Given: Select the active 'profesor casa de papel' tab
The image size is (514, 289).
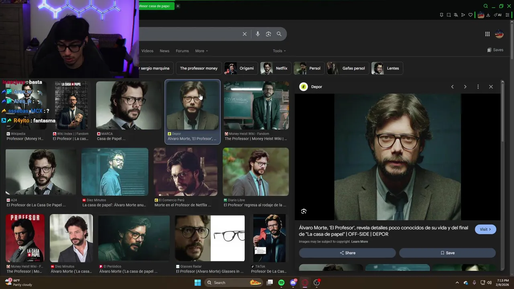Looking at the screenshot, I should (156, 6).
